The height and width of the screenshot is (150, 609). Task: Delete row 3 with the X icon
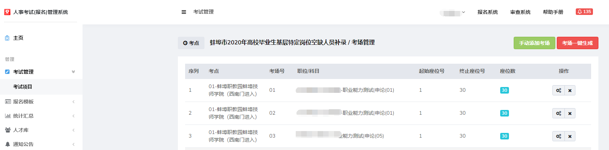[570, 136]
